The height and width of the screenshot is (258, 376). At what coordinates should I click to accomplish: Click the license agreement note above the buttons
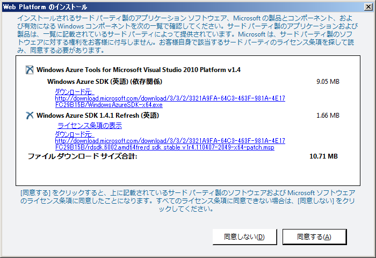tap(188, 200)
